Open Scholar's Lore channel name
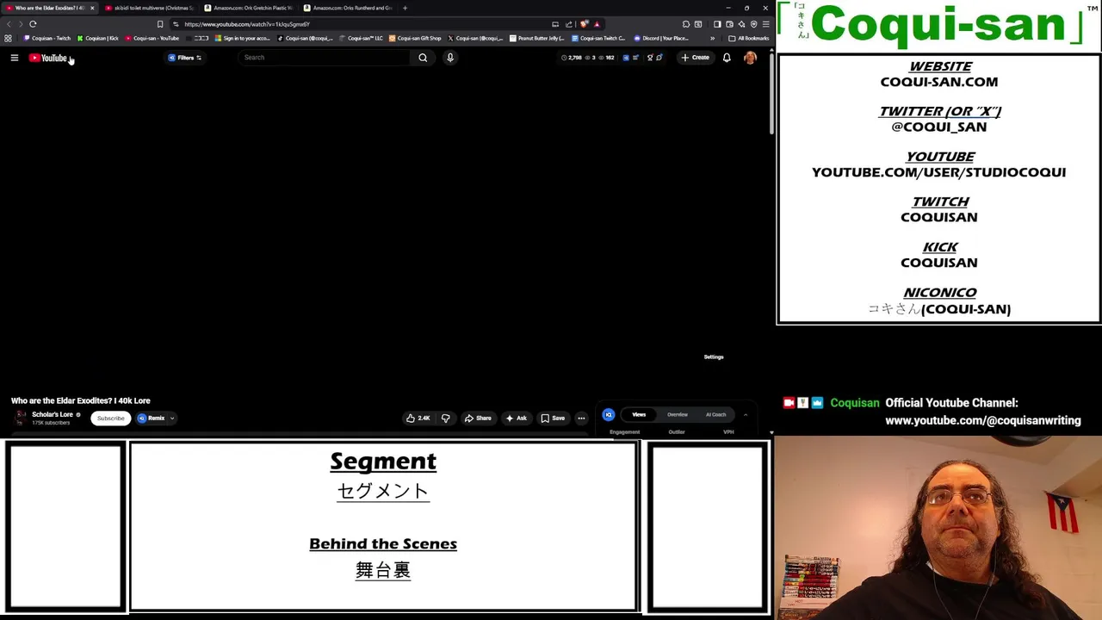The height and width of the screenshot is (620, 1102). 53,414
